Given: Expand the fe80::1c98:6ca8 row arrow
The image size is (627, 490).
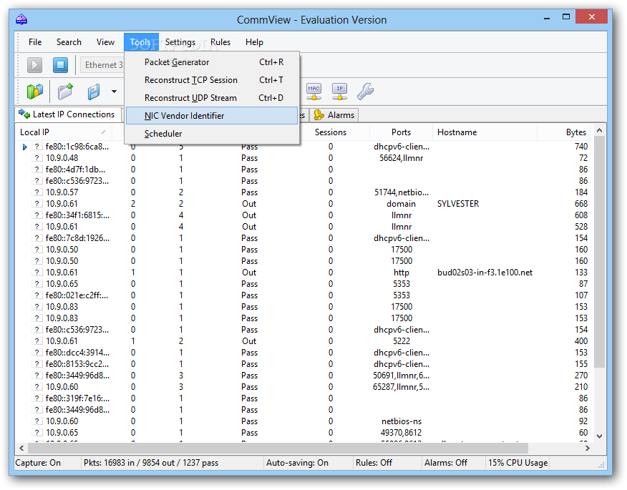Looking at the screenshot, I should pos(25,147).
